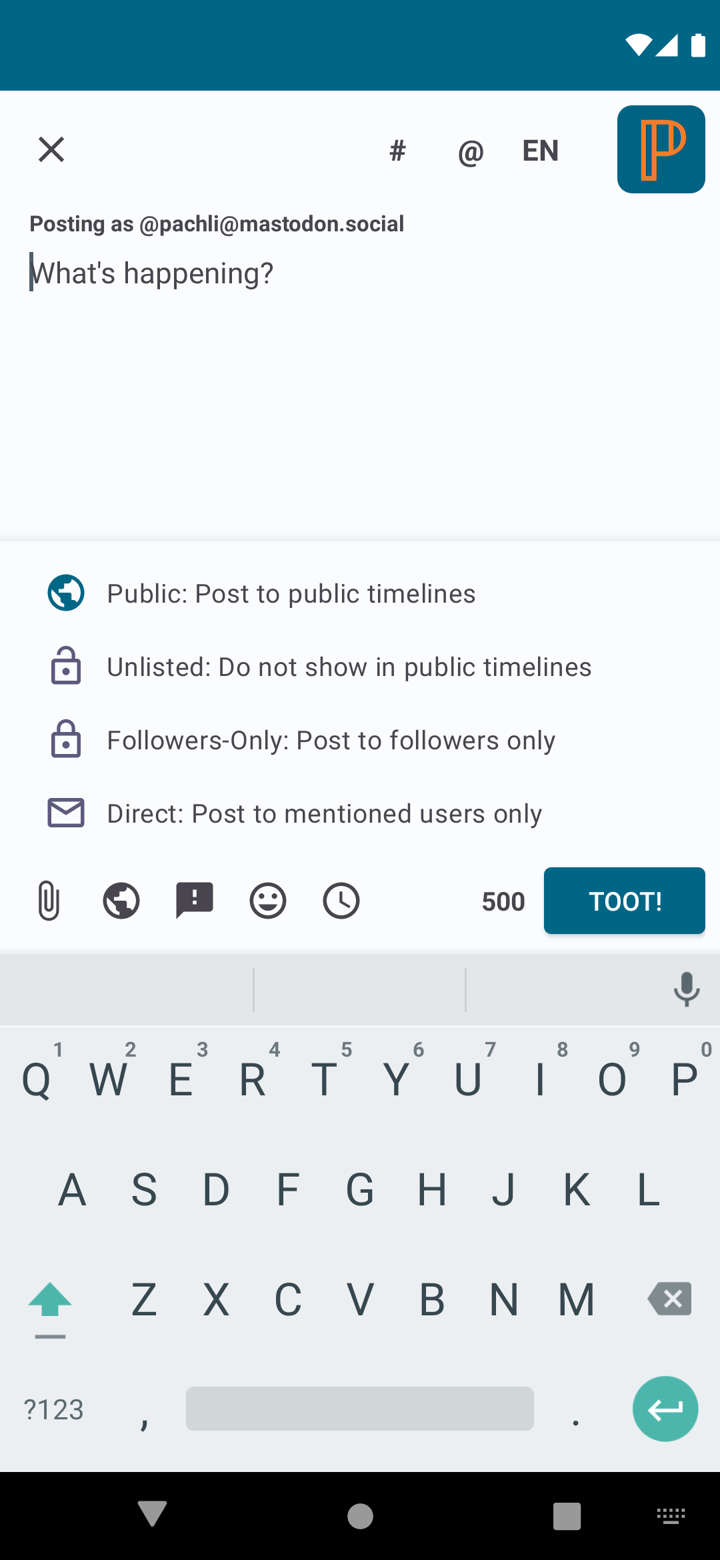The height and width of the screenshot is (1560, 720).
Task: Open the content warning icon
Action: [194, 901]
